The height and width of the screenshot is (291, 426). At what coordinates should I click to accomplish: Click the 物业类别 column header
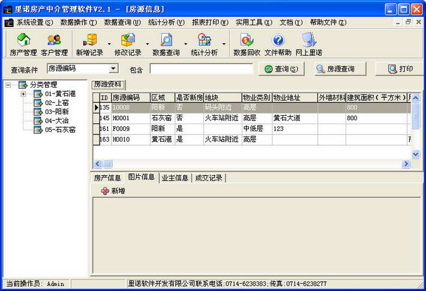tap(257, 98)
